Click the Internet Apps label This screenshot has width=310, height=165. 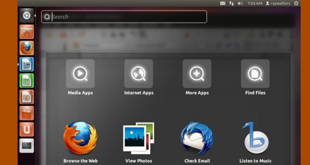[139, 93]
